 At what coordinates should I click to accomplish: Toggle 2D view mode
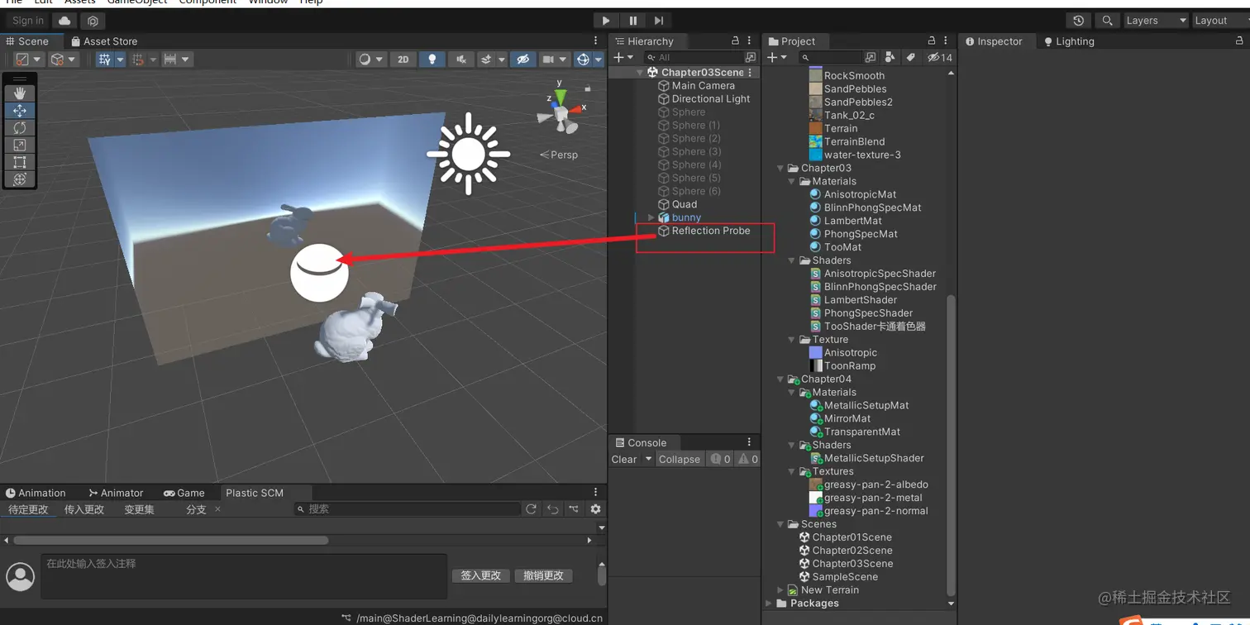tap(403, 60)
